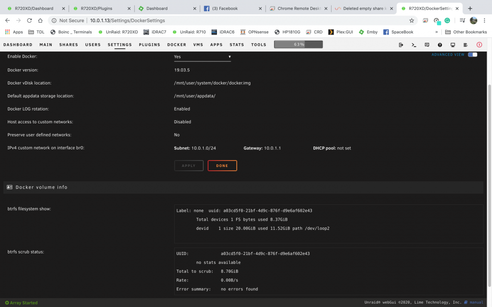Expand the hidden bookmarks chevron
This screenshot has width=492, height=307.
pyautogui.click(x=436, y=32)
